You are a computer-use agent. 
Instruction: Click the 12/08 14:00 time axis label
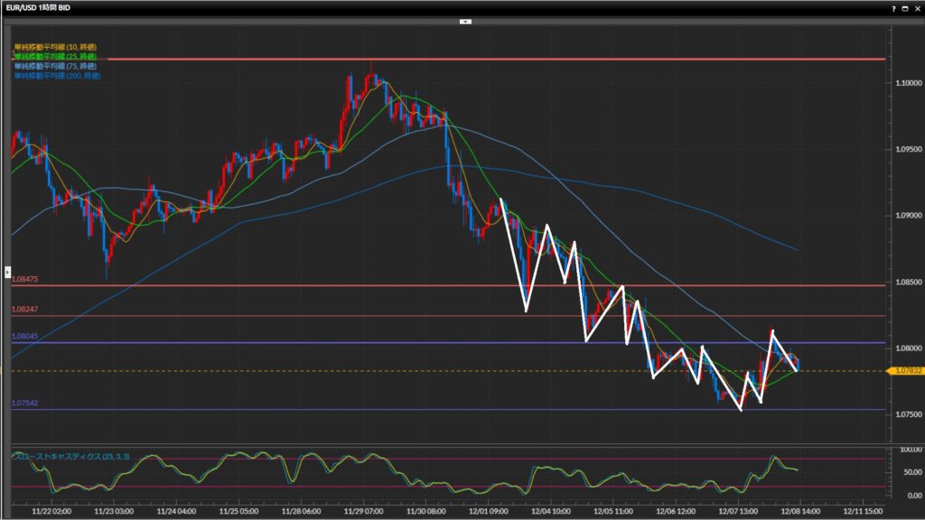point(799,508)
